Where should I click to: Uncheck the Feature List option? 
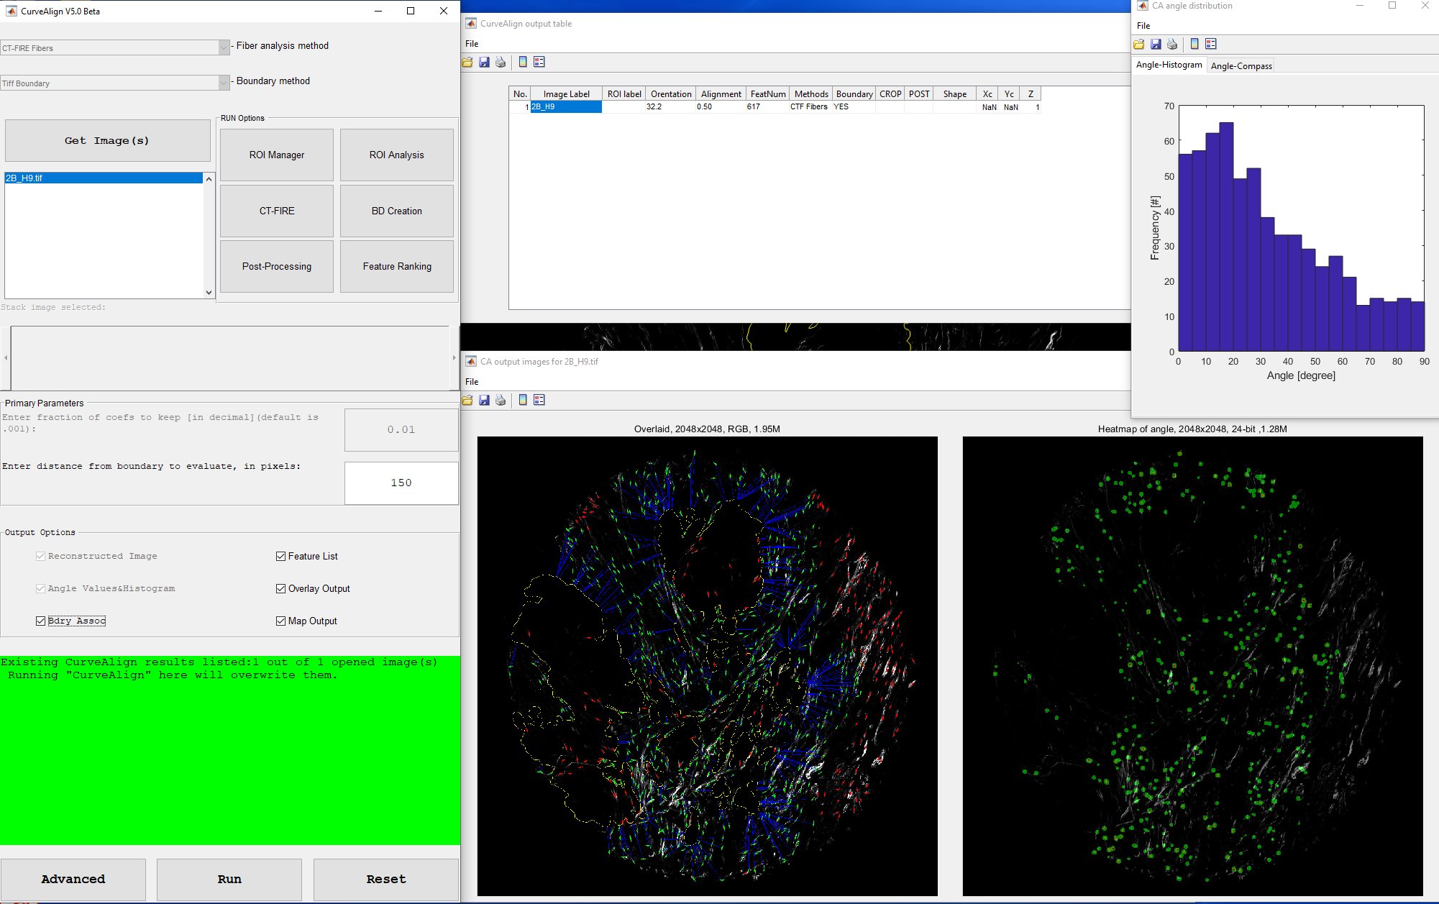tap(281, 556)
